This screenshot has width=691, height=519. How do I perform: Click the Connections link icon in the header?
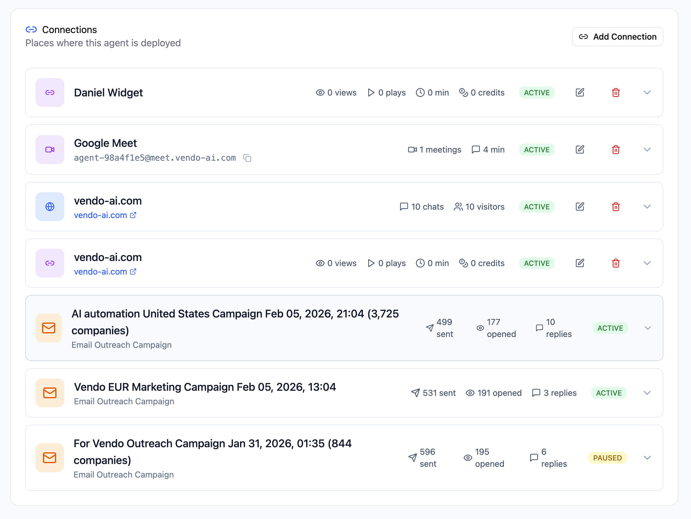pyautogui.click(x=32, y=29)
